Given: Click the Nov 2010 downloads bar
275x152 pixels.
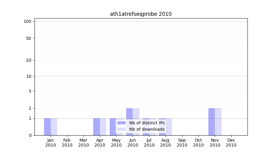Looking at the screenshot, I should 218,122.
